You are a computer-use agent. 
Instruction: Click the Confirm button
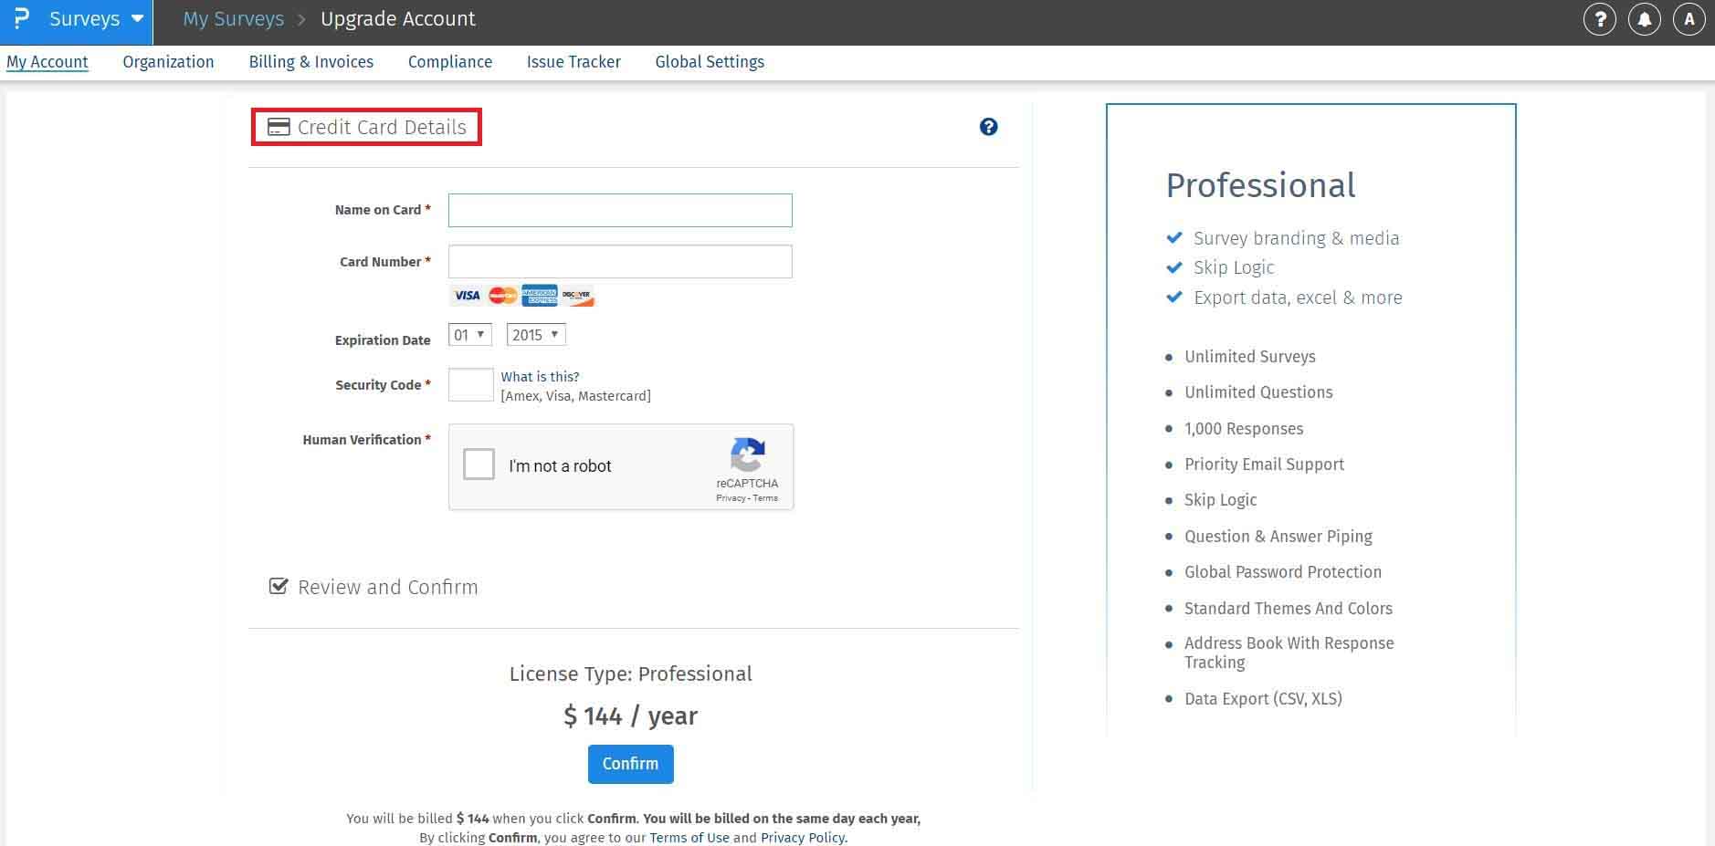point(630,764)
